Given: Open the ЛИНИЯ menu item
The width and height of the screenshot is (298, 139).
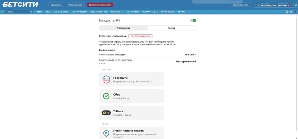Looking at the screenshot, I should 39,12.
